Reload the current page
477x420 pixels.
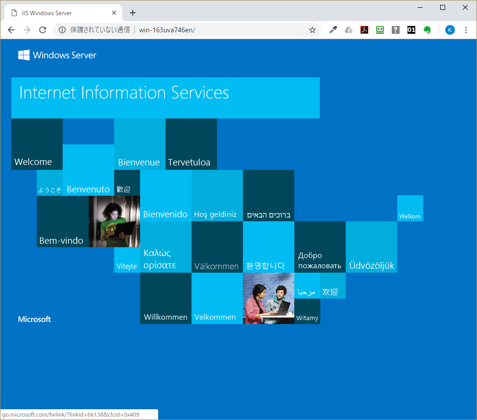coord(43,30)
